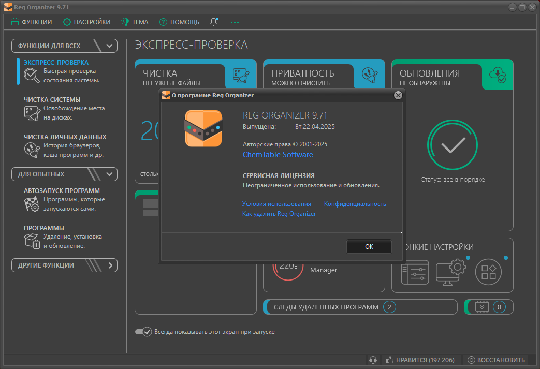Image resolution: width=540 pixels, height=369 pixels.
Task: Click the REG ORGANIZER 9.71 heading
Action: pos(285,115)
